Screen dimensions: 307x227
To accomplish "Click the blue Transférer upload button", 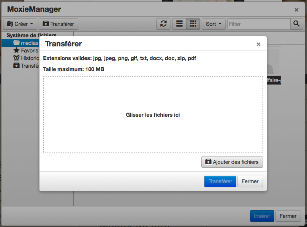I will [220, 181].
